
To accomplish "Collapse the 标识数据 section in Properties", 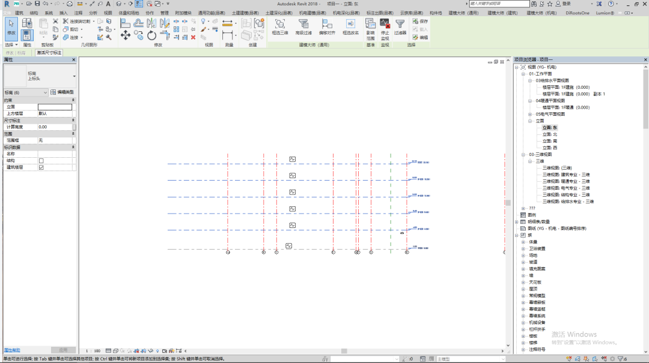I will 73,147.
